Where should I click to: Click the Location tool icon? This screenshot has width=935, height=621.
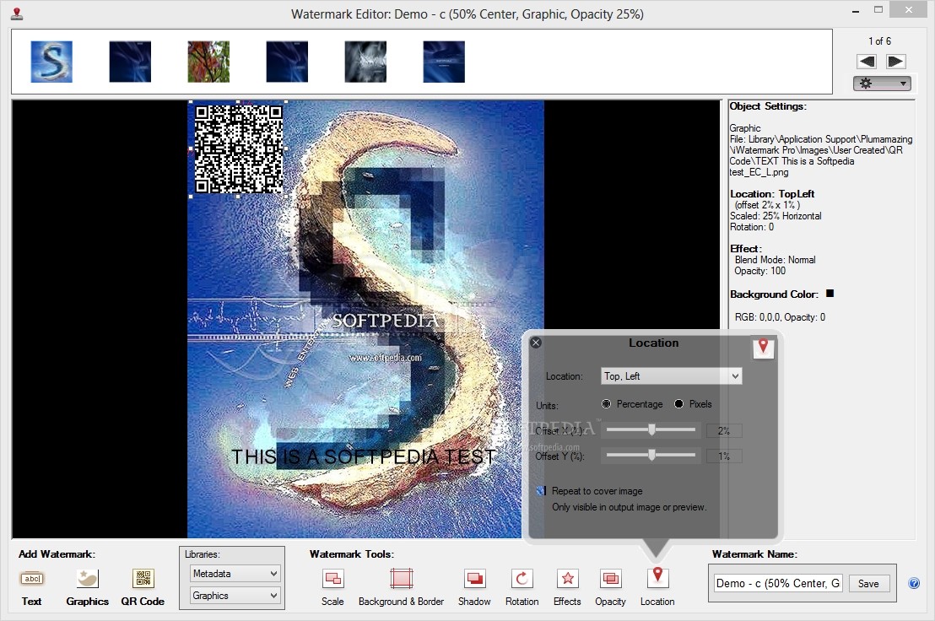click(x=657, y=577)
